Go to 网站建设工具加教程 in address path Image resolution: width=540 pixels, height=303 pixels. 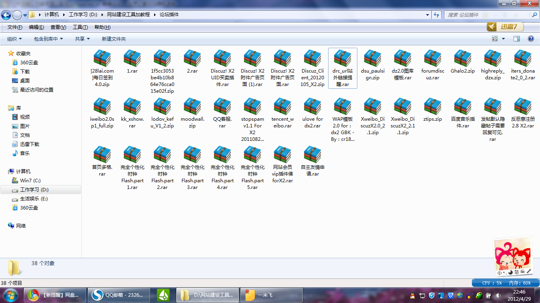point(128,15)
